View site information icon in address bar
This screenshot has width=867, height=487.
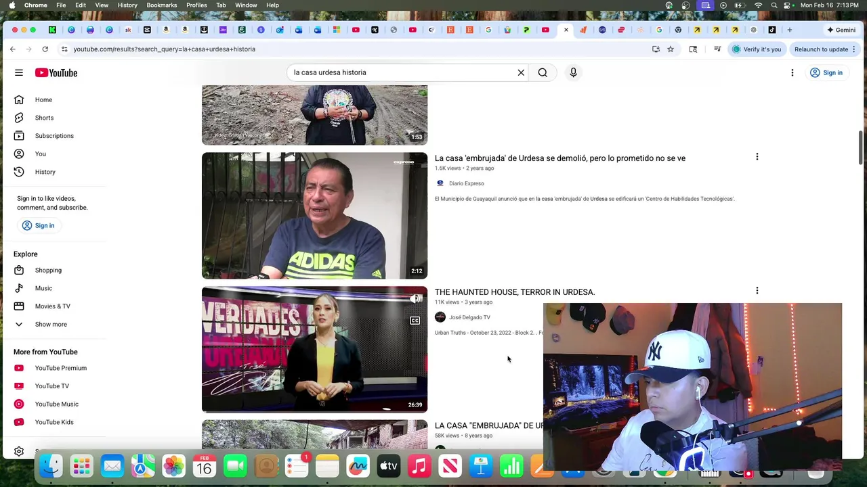64,49
